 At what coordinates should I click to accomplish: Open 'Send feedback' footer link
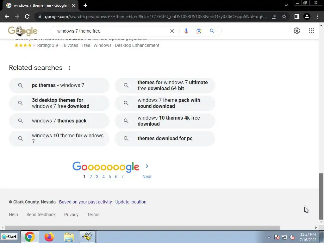pos(41,215)
